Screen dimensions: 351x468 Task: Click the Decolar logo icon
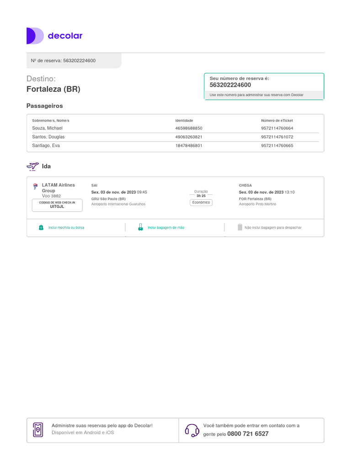(35, 36)
